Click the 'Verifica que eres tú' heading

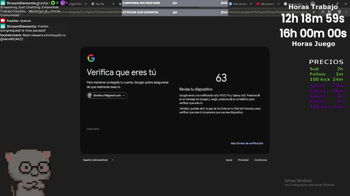(x=121, y=72)
